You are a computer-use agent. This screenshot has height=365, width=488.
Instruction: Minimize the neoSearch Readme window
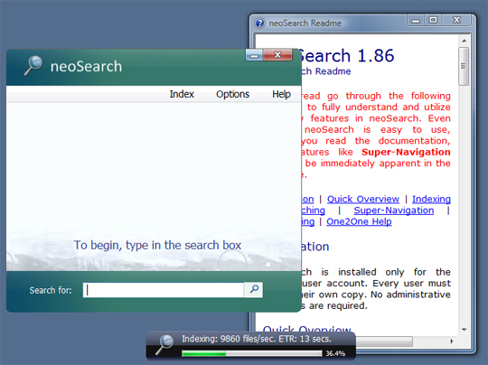pos(416,20)
